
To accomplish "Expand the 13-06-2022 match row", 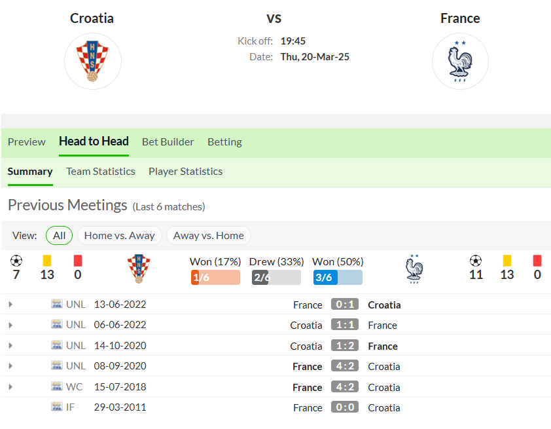I will click(10, 304).
